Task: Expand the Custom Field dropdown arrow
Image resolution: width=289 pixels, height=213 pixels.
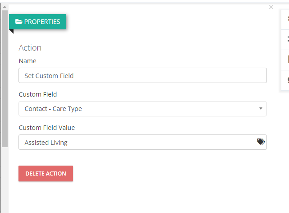Action: coord(261,108)
